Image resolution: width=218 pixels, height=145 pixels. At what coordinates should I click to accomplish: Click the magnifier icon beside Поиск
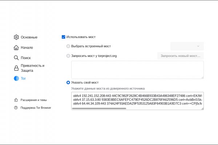click(x=16, y=58)
